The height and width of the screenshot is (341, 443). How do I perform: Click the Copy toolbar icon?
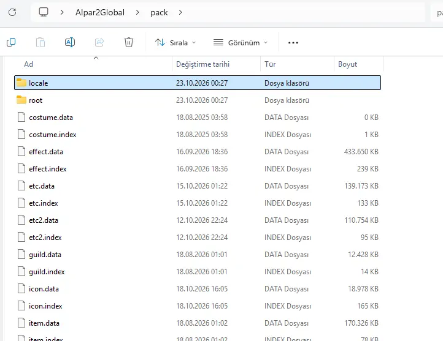11,42
